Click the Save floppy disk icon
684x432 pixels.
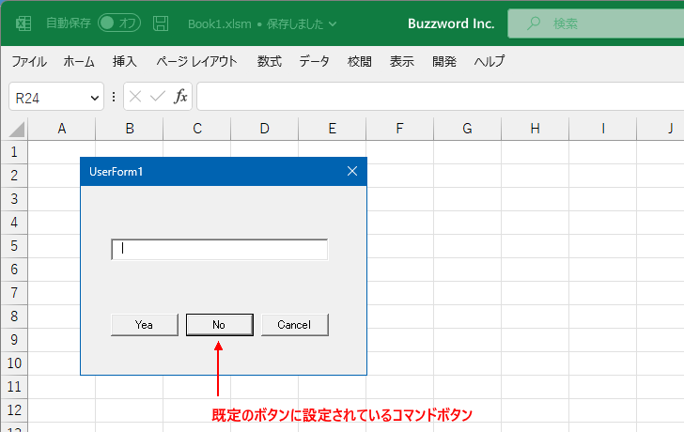tap(161, 23)
